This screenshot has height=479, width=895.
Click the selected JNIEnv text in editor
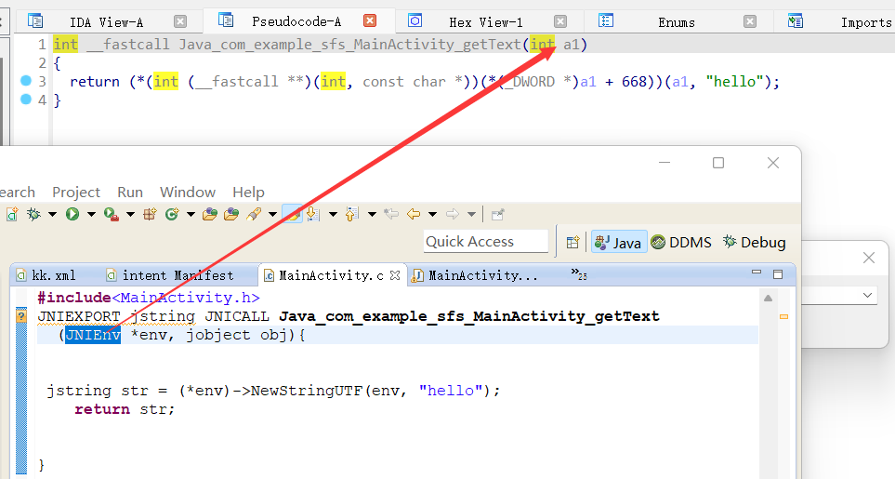click(93, 335)
